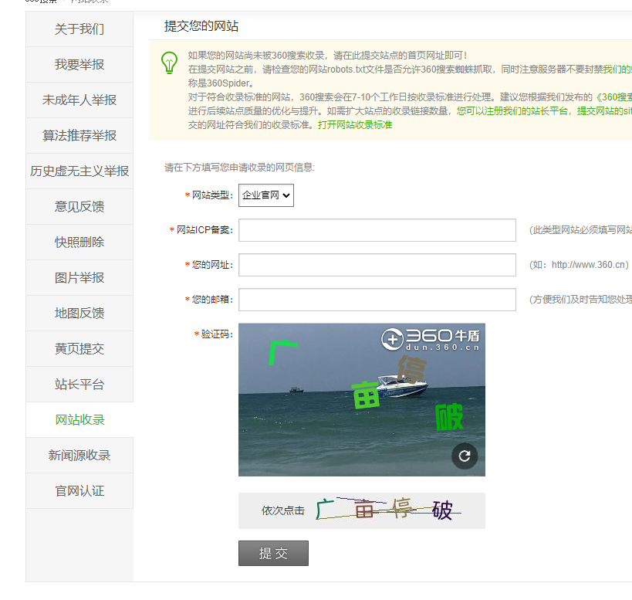Image resolution: width=632 pixels, height=600 pixels.
Task: Open the 快照删除 sidebar item
Action: coord(79,242)
